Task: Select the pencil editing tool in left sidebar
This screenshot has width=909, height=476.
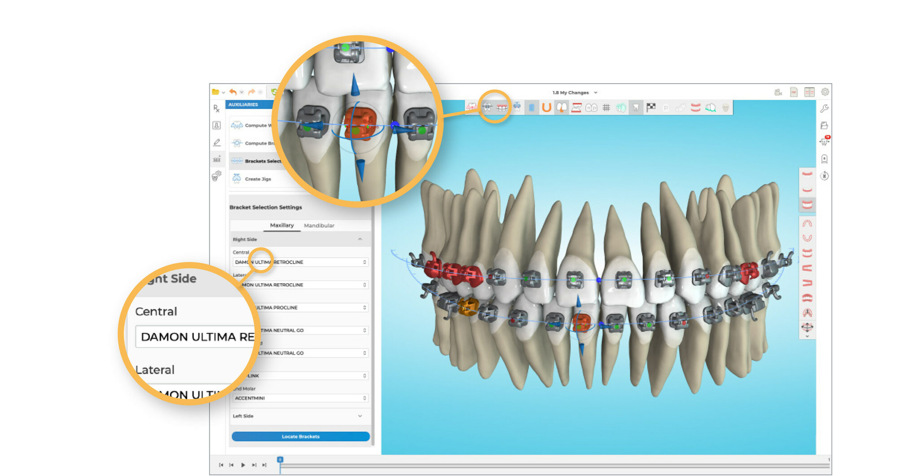Action: pos(217,141)
